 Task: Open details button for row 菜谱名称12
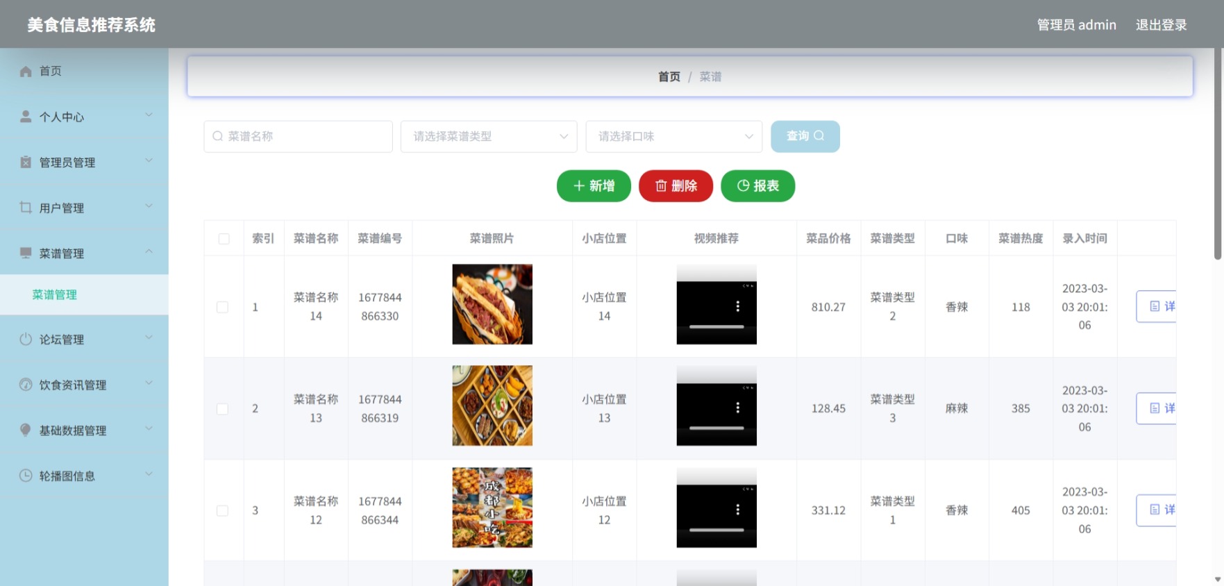tap(1156, 510)
